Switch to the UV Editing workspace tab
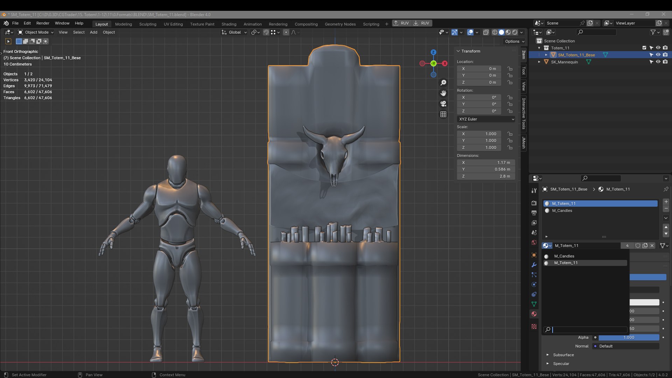672x378 pixels. [173, 24]
